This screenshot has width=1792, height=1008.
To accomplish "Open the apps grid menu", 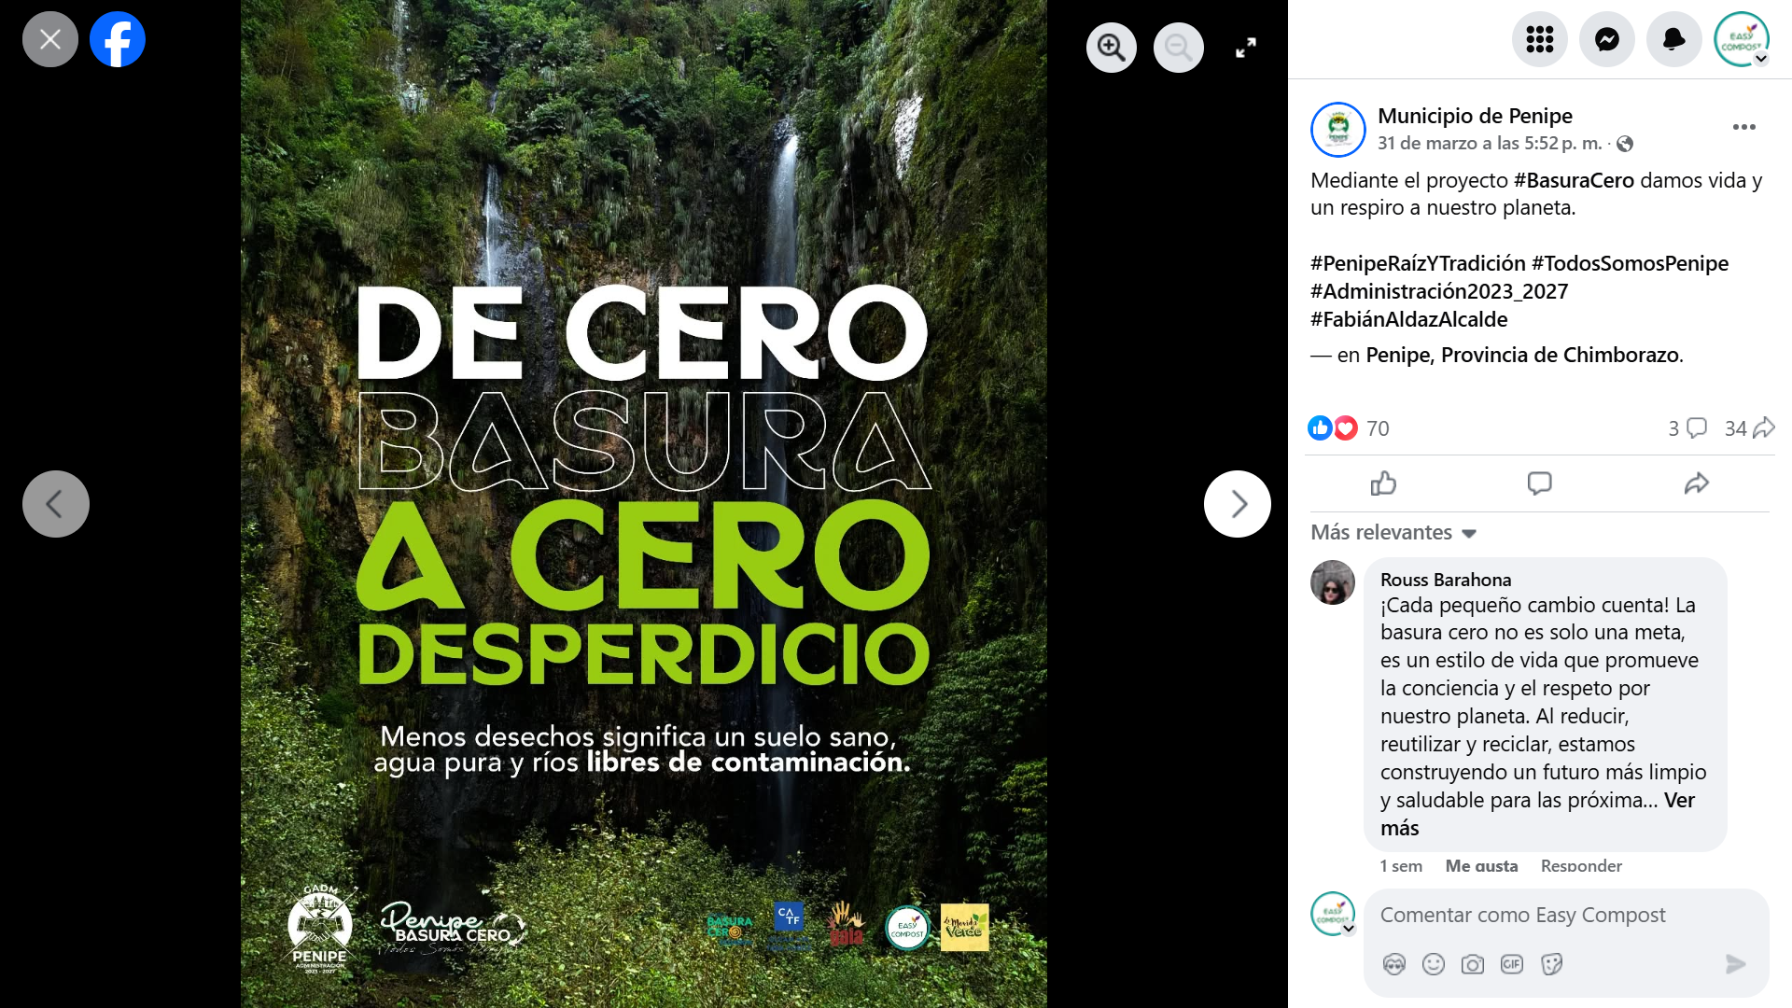I will [x=1539, y=39].
